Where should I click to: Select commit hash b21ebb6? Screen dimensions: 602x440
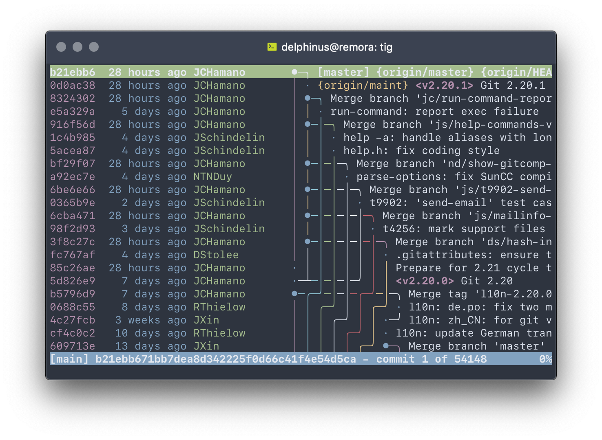(x=73, y=72)
